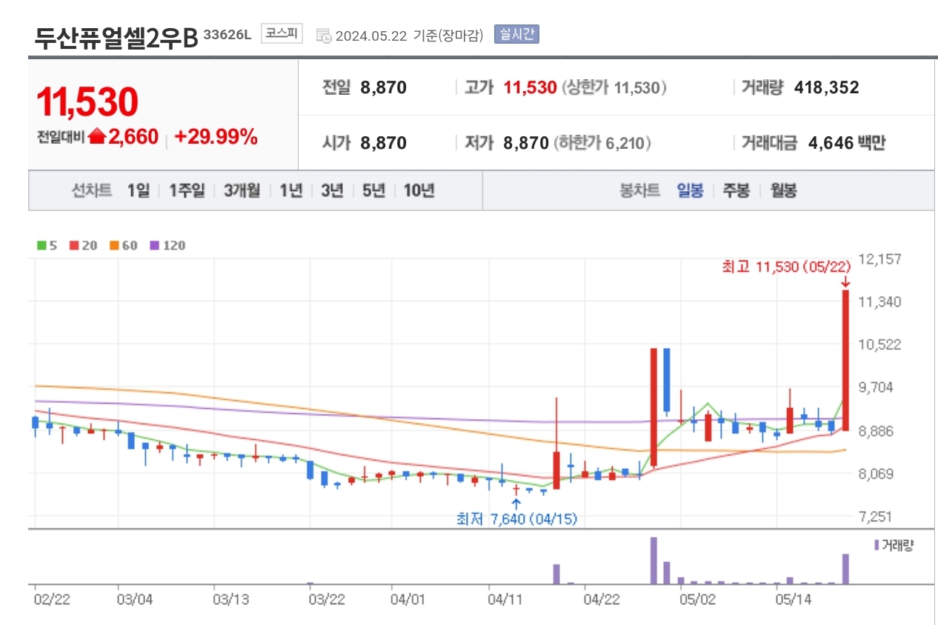Click the purple 거래량 legend marker
Image resolution: width=938 pixels, height=625 pixels.
click(x=877, y=545)
